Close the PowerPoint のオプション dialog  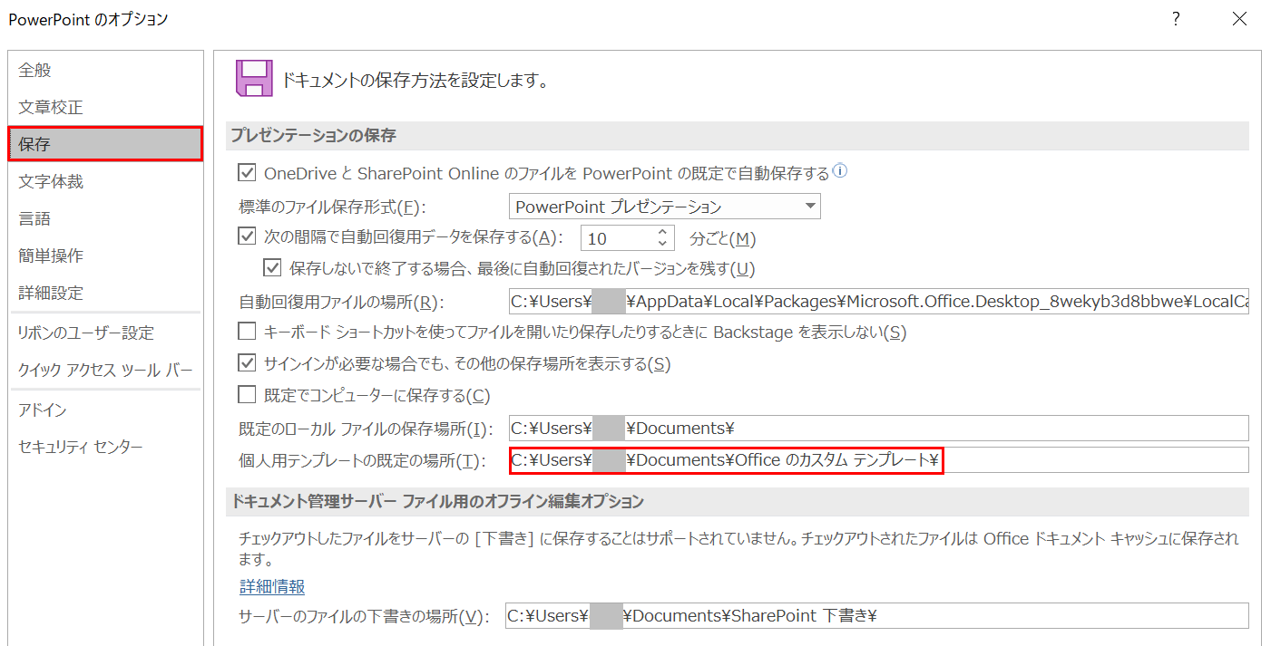pos(1239,19)
